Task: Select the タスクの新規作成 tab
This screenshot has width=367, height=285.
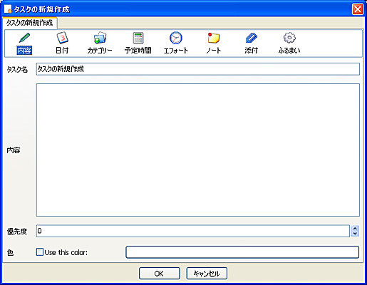Action: 29,23
